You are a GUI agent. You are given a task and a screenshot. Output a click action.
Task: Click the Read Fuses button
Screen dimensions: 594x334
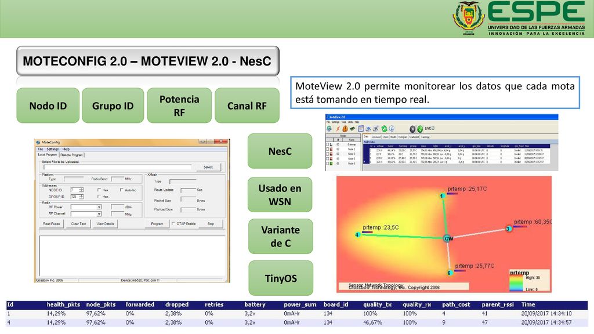tap(52, 224)
